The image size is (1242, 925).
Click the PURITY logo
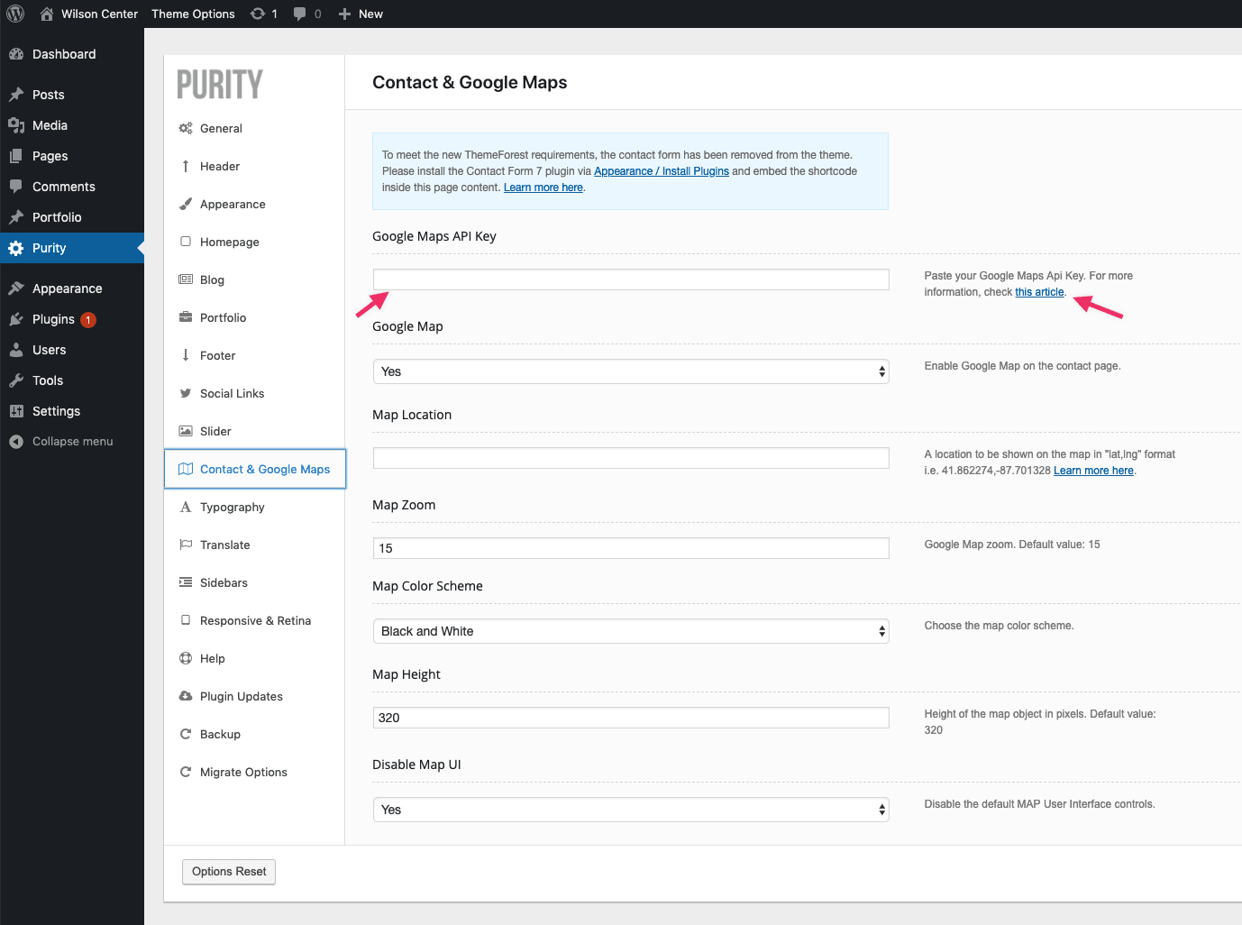pos(220,85)
